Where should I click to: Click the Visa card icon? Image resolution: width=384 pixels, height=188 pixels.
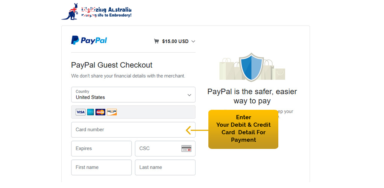point(80,112)
